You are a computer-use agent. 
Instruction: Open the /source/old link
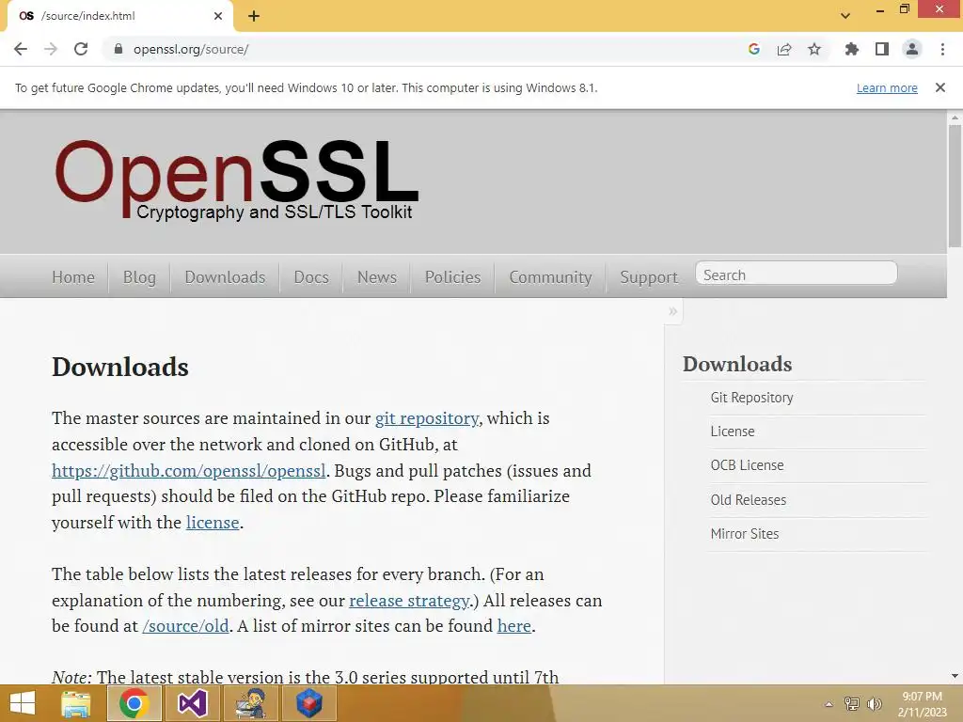[x=185, y=626]
